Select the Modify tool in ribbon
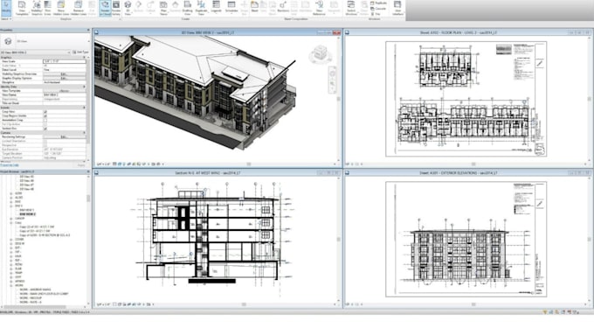 click(6, 9)
